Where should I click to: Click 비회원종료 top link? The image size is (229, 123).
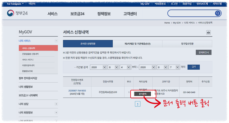pos(160,4)
